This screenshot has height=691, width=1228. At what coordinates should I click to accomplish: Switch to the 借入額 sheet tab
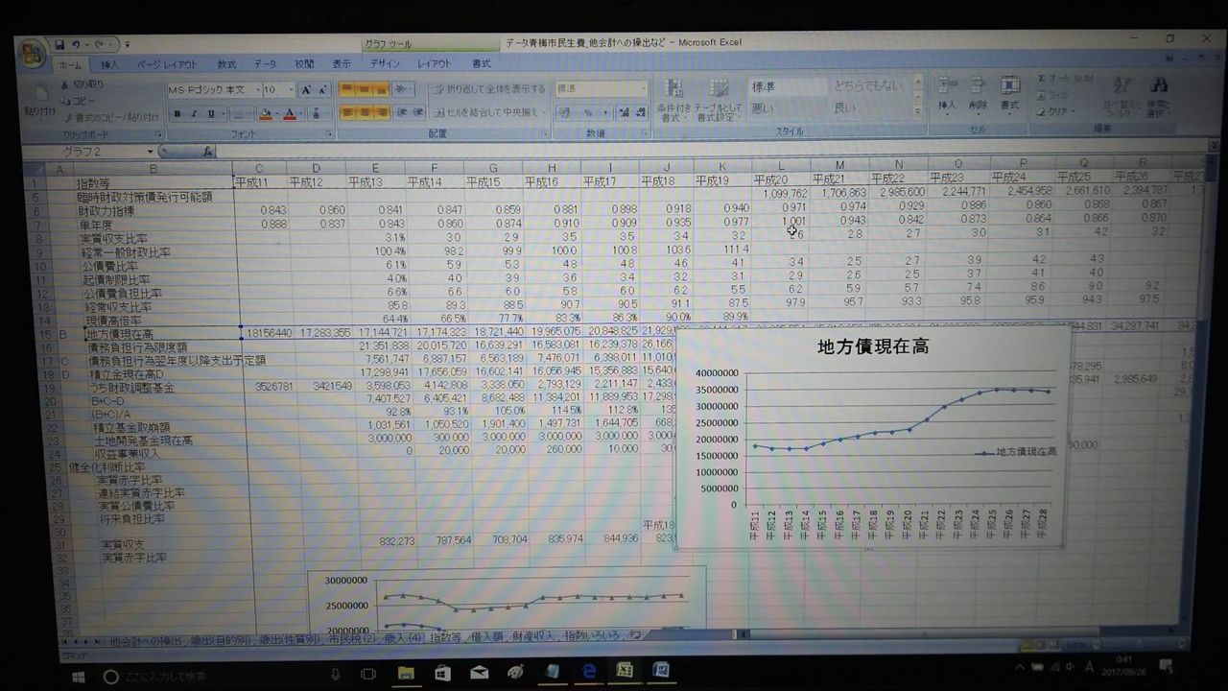(485, 636)
